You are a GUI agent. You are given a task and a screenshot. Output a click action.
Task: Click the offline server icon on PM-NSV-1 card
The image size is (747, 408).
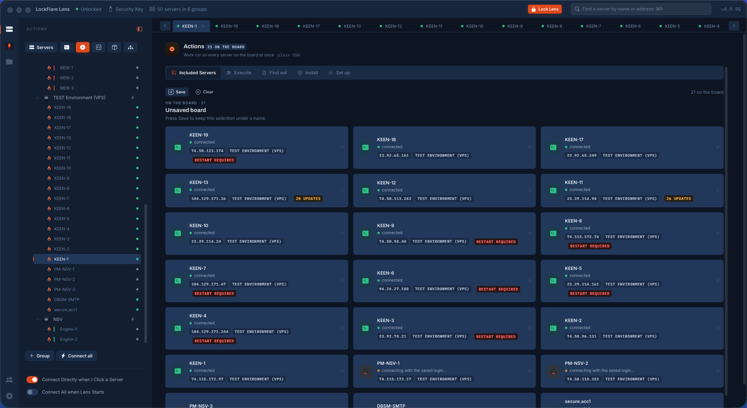click(x=365, y=371)
